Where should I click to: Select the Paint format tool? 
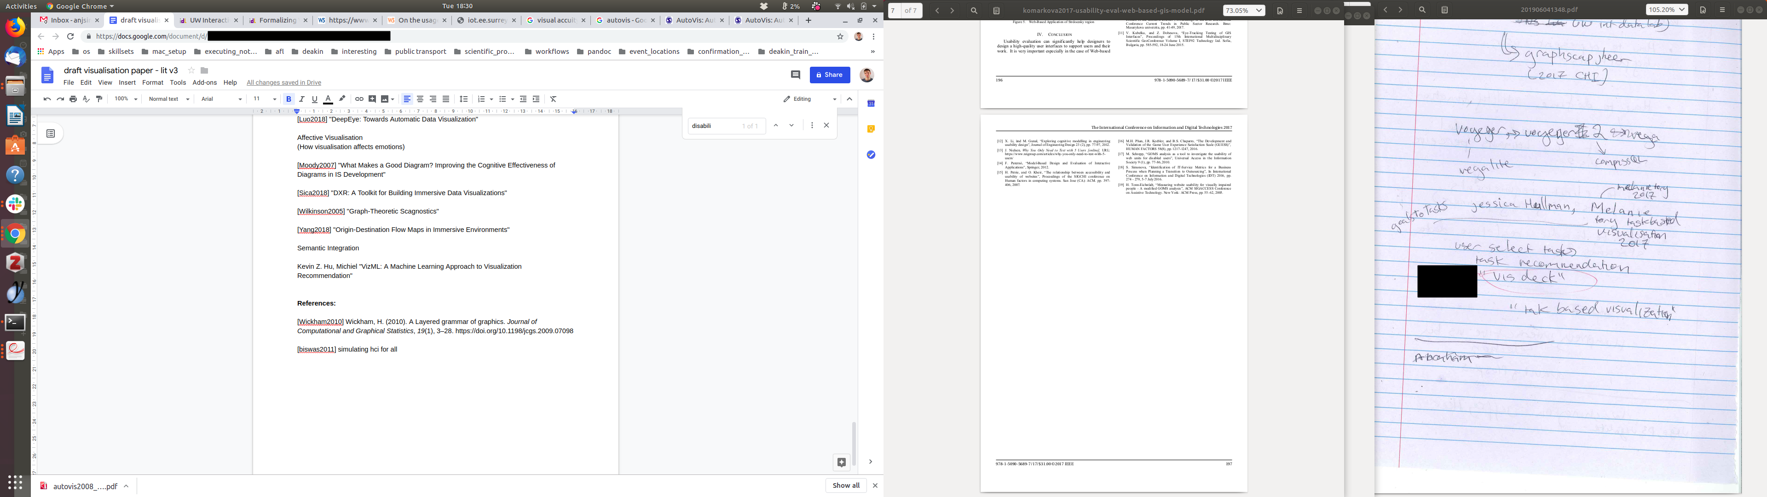99,99
